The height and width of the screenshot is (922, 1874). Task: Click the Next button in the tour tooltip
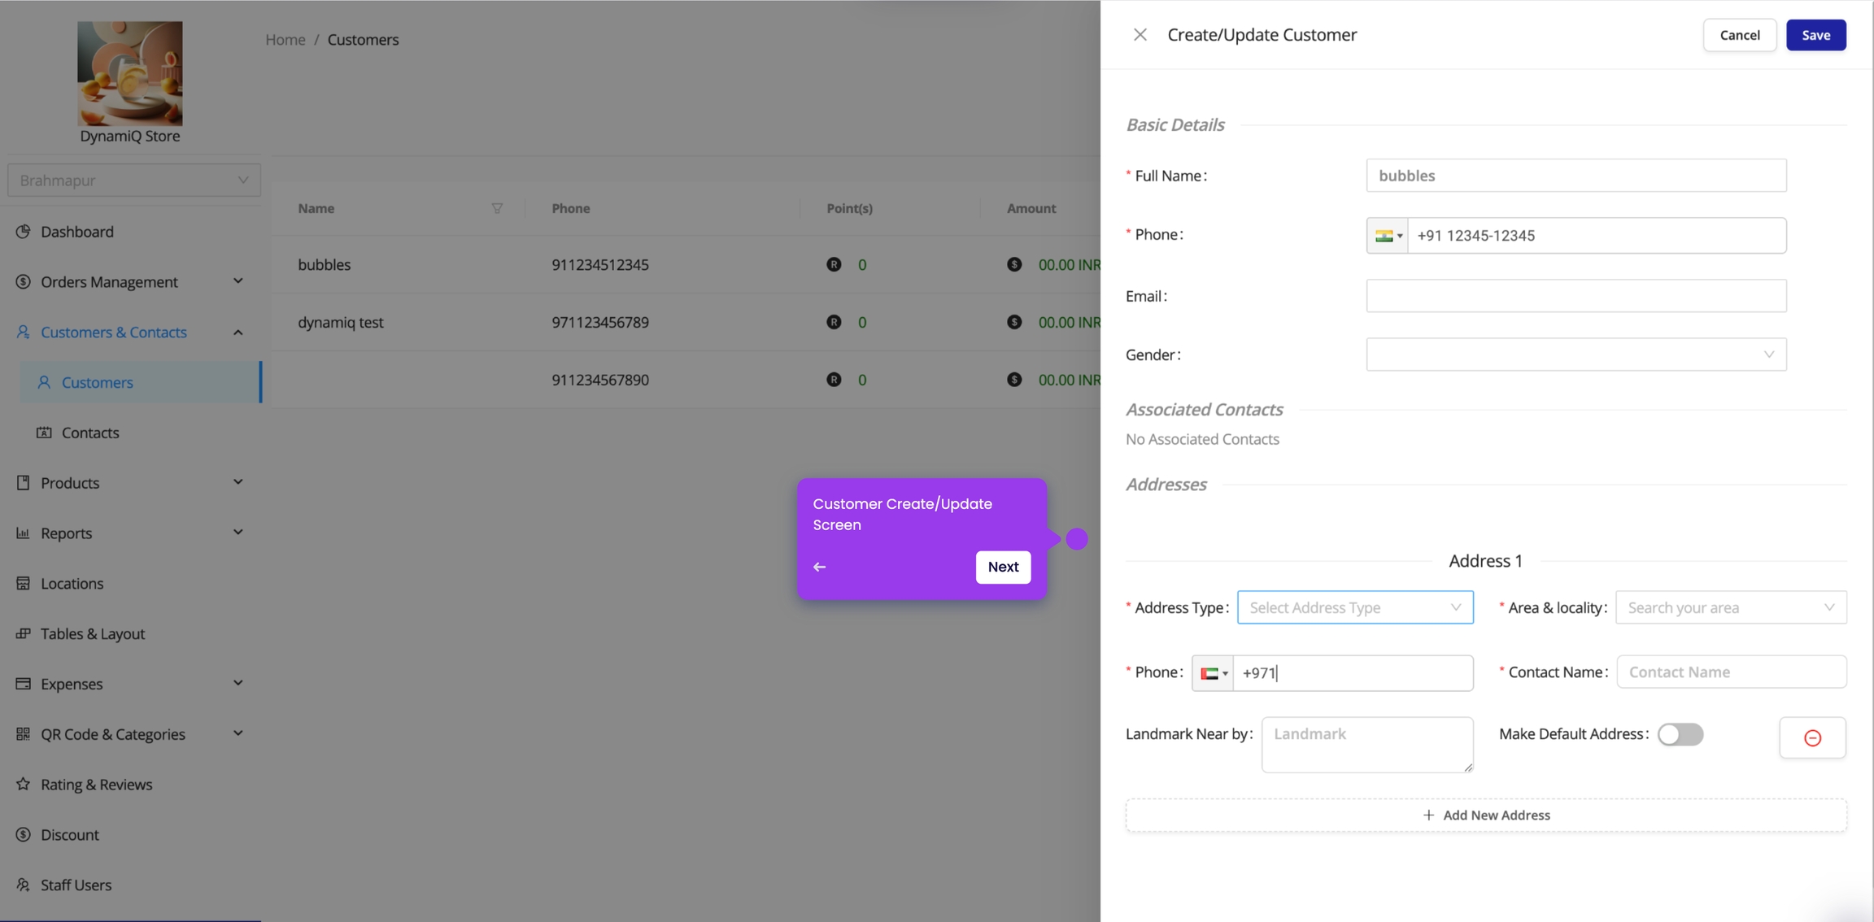[1002, 567]
